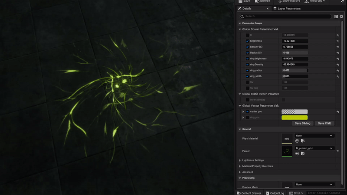This screenshot has width=347, height=195.
Task: Toggle ring brightness override checkbox
Action: [x=247, y=58]
